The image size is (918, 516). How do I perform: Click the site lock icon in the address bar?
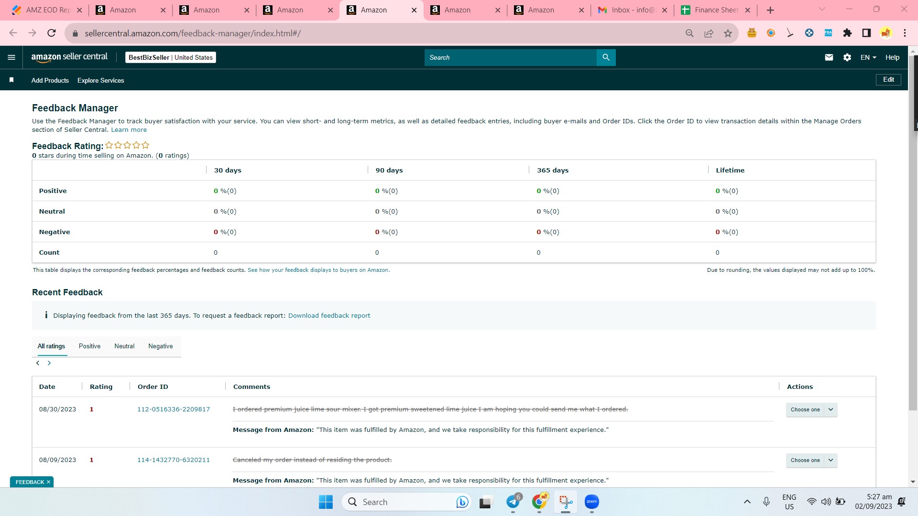75,33
